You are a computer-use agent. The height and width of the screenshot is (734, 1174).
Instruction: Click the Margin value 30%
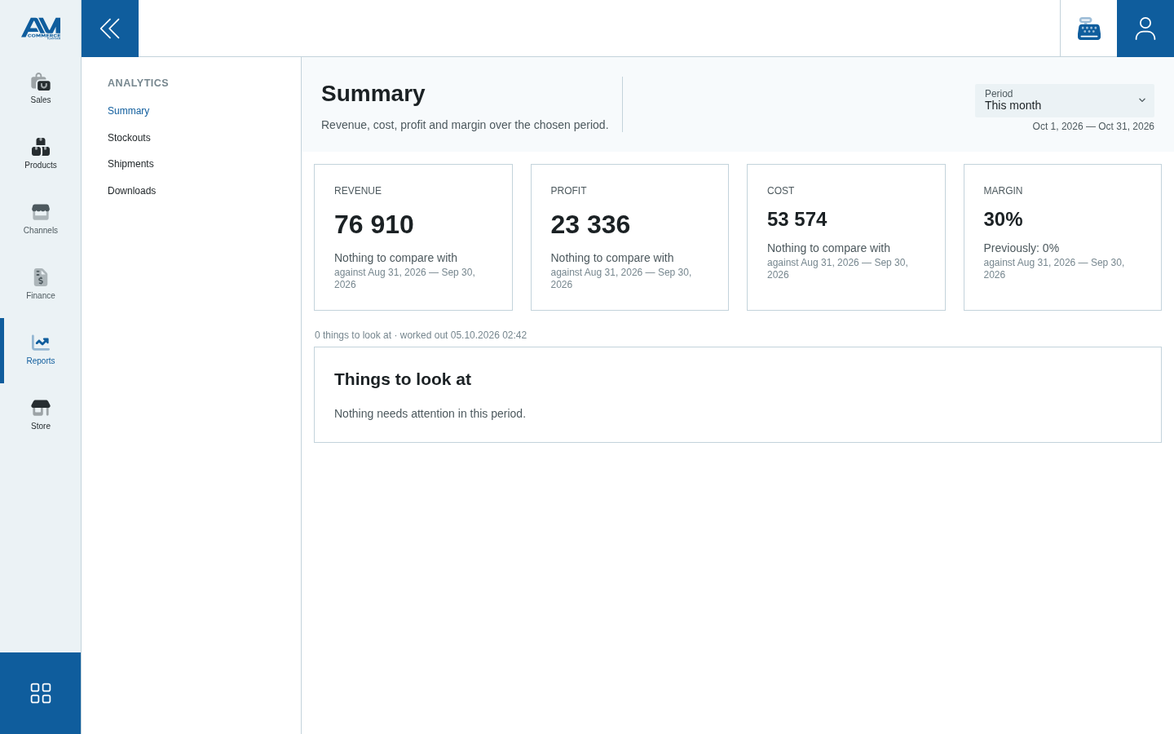(x=1004, y=219)
